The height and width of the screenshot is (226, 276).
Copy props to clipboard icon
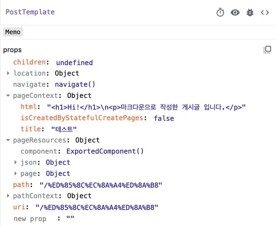coord(267,50)
